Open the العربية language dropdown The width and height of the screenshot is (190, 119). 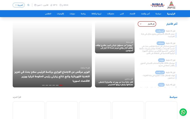coord(19,5)
